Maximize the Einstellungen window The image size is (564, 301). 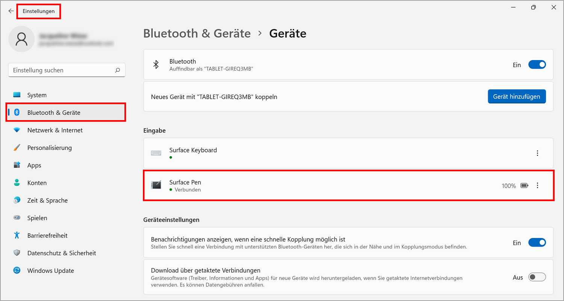[533, 7]
